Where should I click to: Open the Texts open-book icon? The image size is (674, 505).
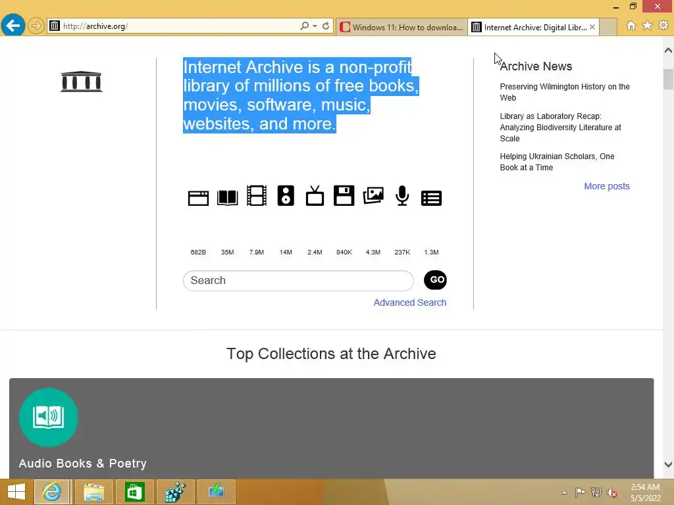(x=227, y=197)
